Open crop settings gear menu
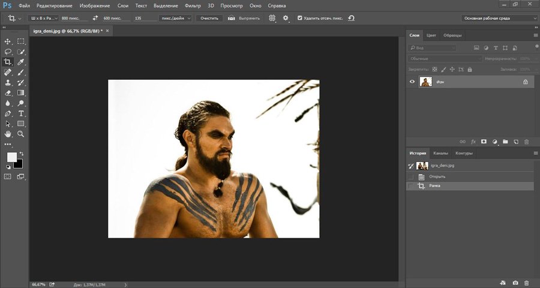Viewport: 540px width, 288px height. (x=286, y=18)
